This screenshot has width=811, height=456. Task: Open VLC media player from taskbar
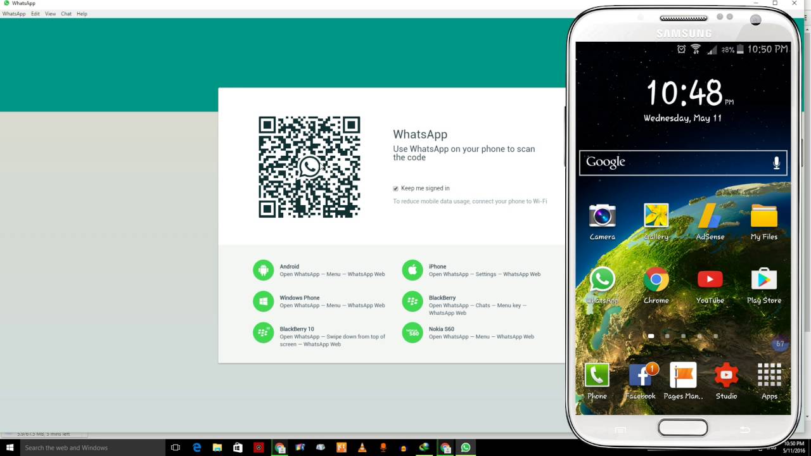362,448
